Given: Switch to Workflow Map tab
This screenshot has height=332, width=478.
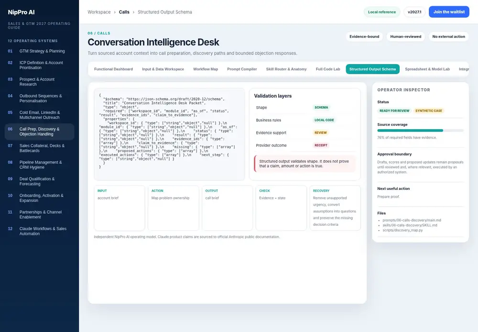Looking at the screenshot, I should pos(206,69).
